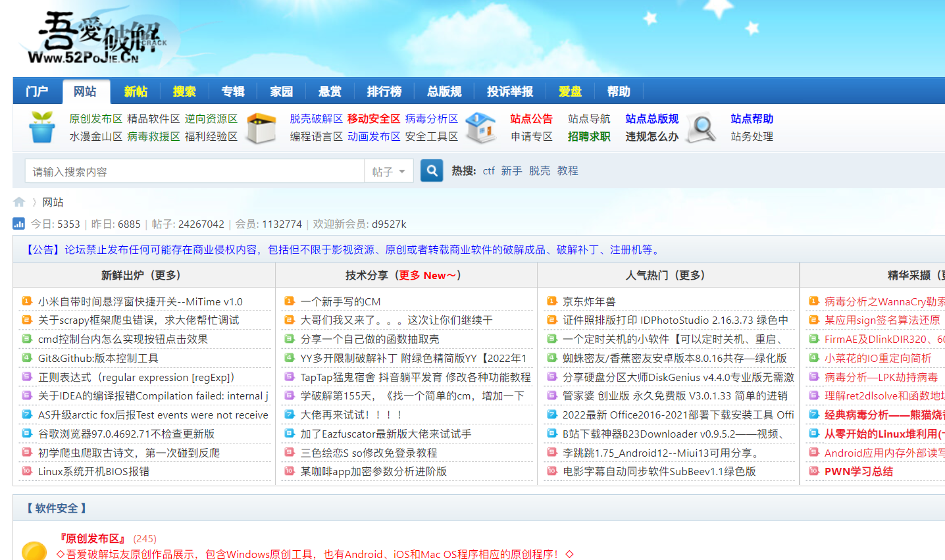
Task: Click rank 10 icon beside Linux系统开机BIOS报错
Action: click(27, 471)
